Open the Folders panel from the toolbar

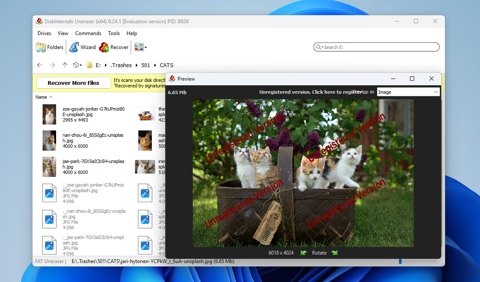[50, 47]
